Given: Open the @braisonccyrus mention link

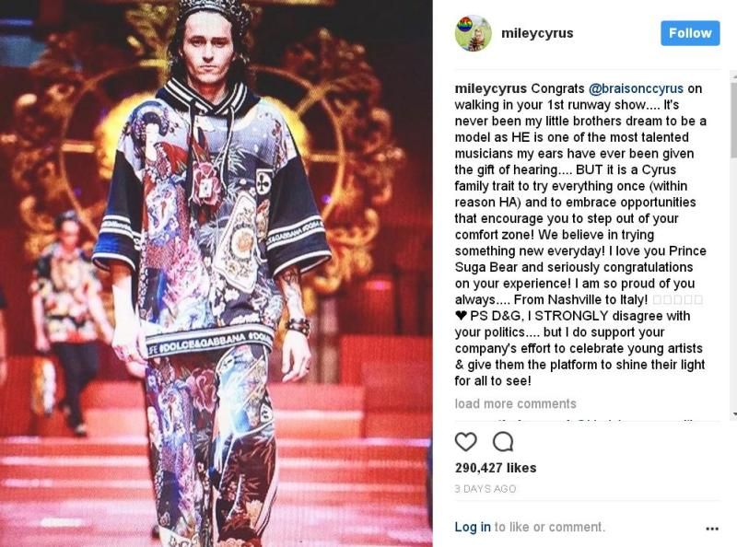Looking at the screenshot, I should [x=636, y=88].
